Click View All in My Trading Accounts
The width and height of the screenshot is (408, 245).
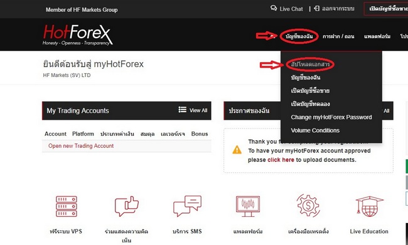(198, 110)
